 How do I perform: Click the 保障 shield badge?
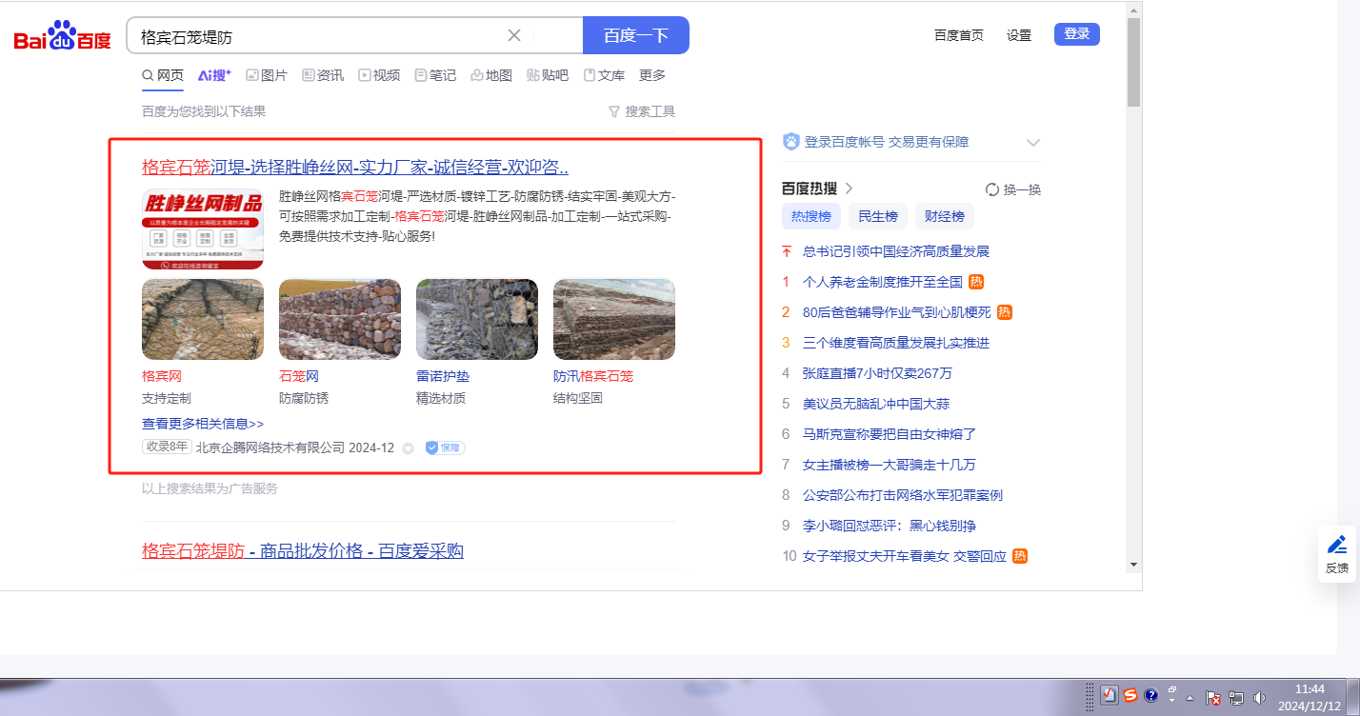coord(445,447)
